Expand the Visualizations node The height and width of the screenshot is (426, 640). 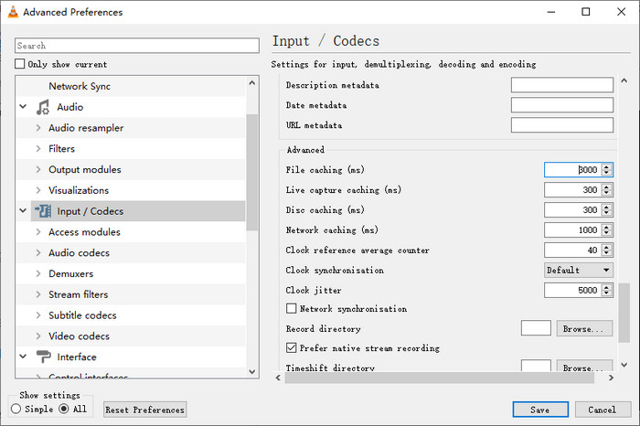tap(38, 190)
